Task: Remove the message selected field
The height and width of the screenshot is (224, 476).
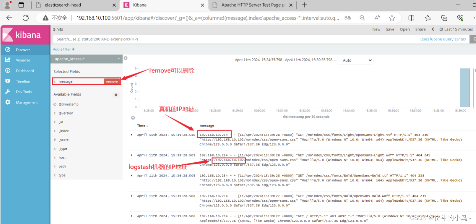Action: click(112, 81)
